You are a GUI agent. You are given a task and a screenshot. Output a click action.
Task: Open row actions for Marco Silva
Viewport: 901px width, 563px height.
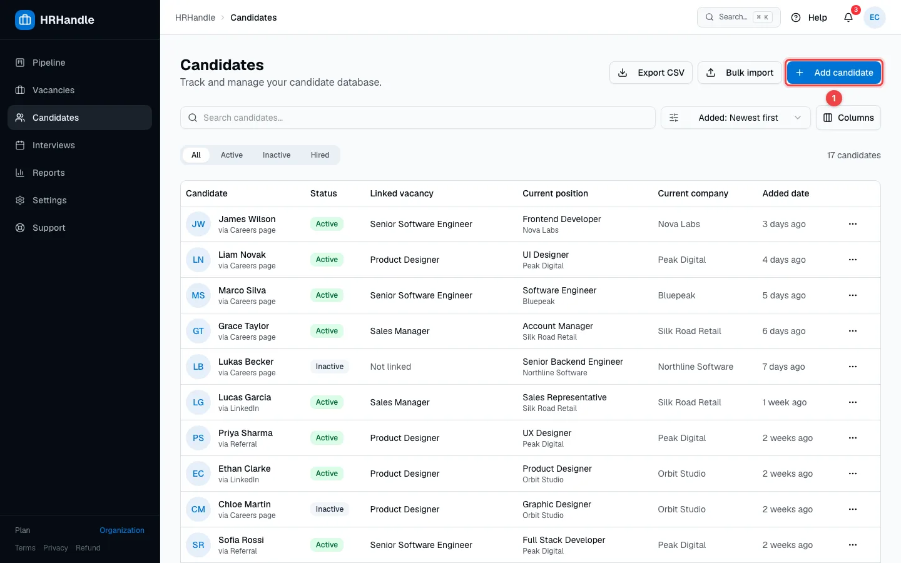click(x=853, y=295)
